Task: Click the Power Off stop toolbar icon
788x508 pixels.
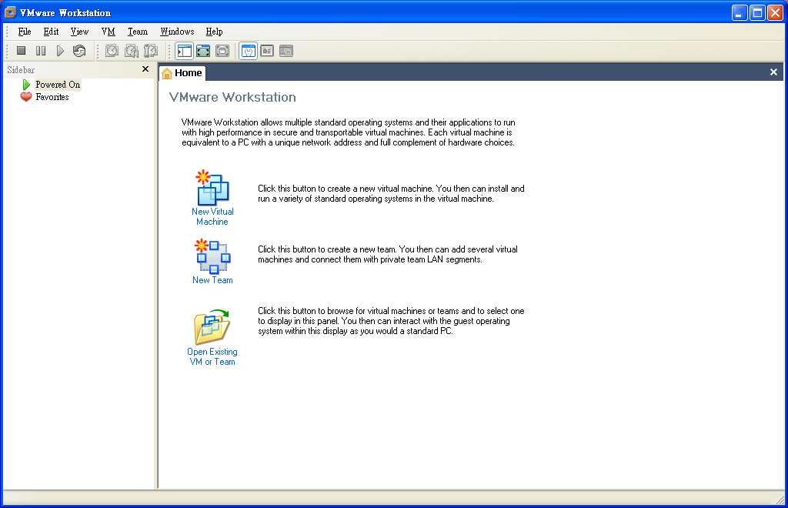Action: tap(21, 51)
